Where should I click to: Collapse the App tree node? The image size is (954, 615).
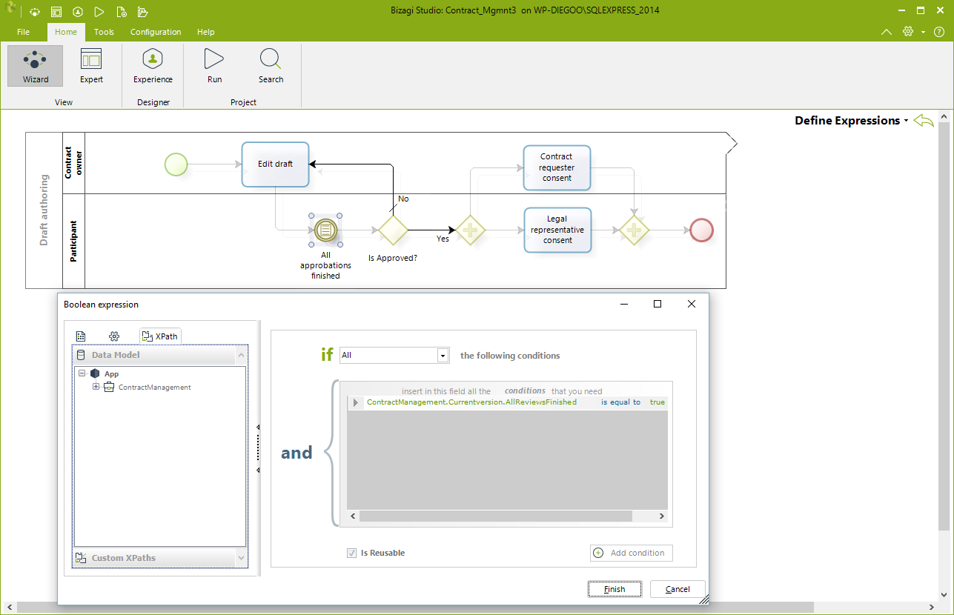tap(82, 374)
